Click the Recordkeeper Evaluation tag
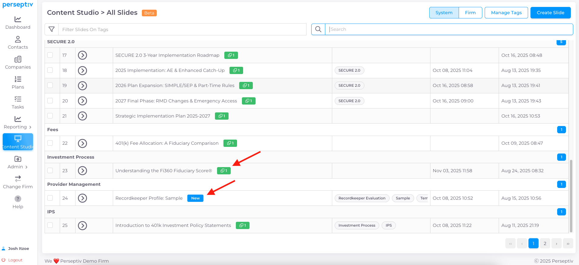Screen dimensions: 579x265 point(362,198)
